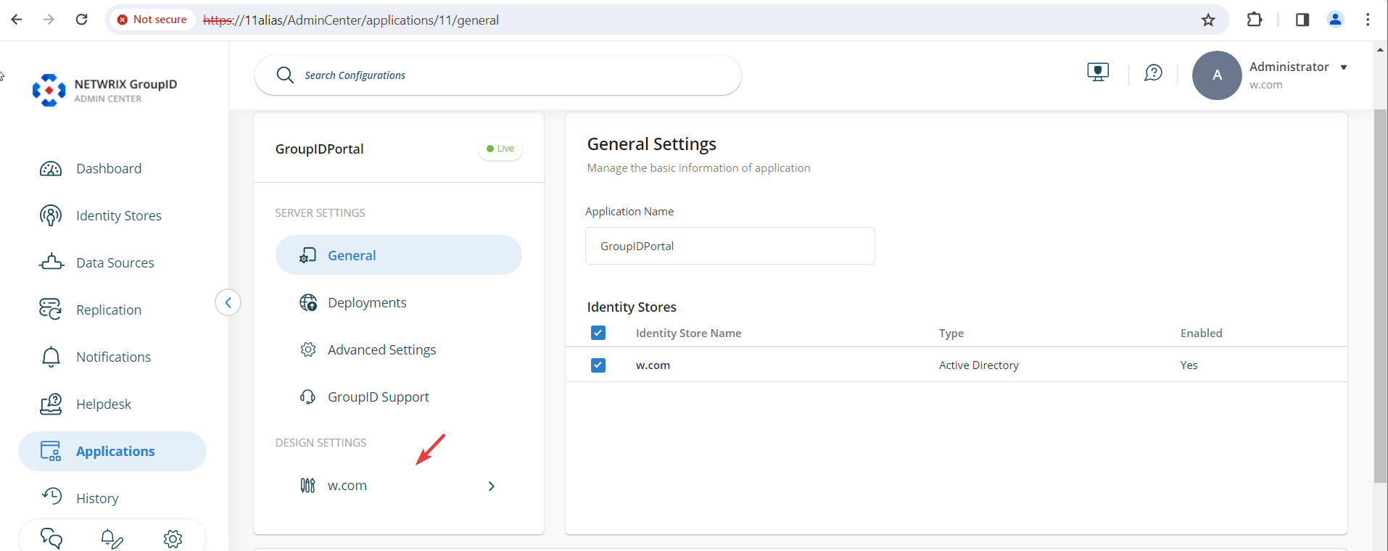
Task: Click the gear icon in the sidebar footer
Action: tap(173, 539)
